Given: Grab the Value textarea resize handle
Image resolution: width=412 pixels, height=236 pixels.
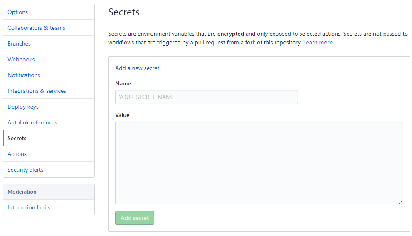Looking at the screenshot, I should pyautogui.click(x=400, y=202).
